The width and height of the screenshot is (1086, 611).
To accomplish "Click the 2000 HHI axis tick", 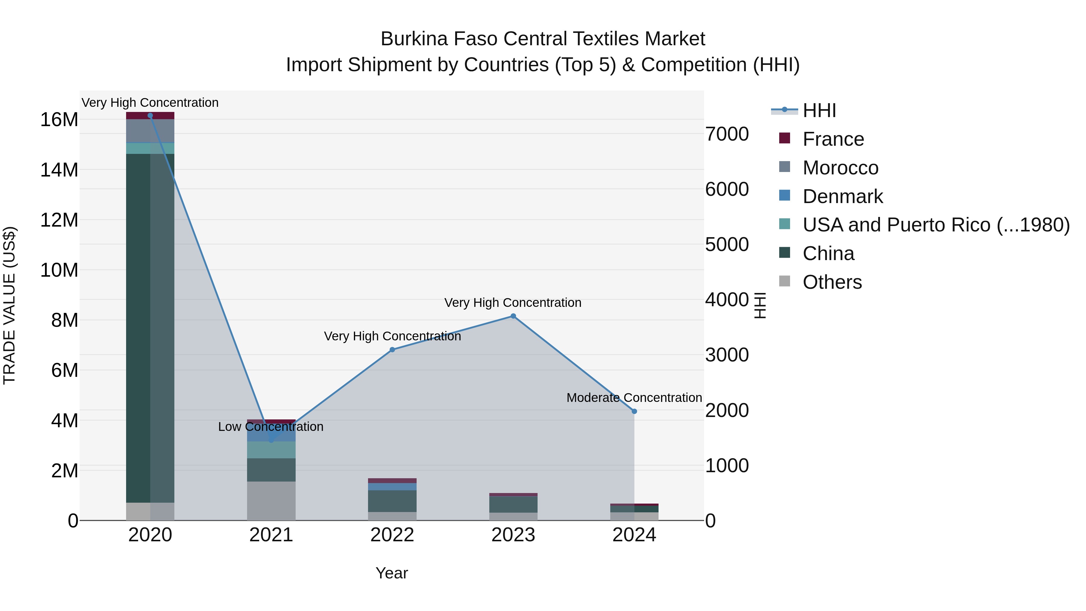I will [727, 410].
